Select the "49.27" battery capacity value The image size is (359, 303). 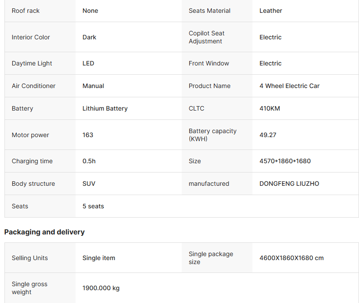268,135
